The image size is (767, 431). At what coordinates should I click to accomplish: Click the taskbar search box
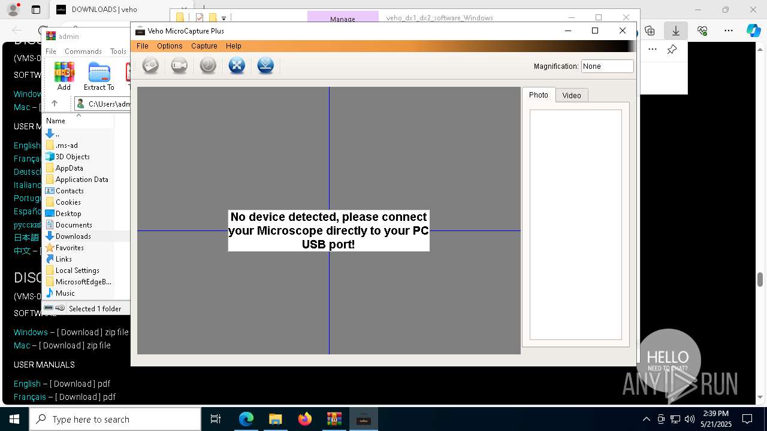115,419
